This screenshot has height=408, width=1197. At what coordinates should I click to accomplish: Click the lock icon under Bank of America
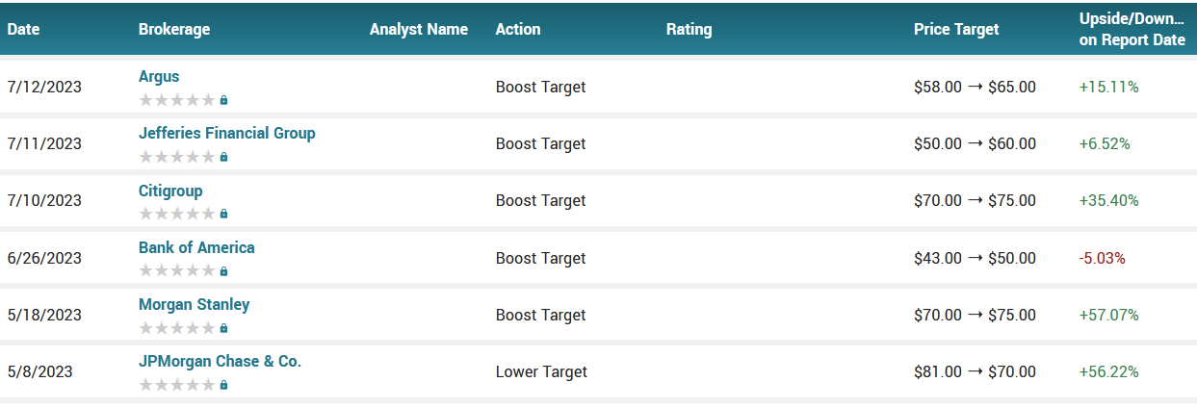coord(223,271)
